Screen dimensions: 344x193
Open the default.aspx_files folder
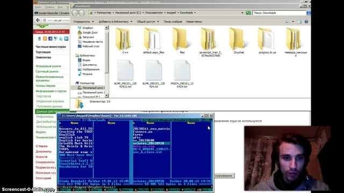pos(154,41)
